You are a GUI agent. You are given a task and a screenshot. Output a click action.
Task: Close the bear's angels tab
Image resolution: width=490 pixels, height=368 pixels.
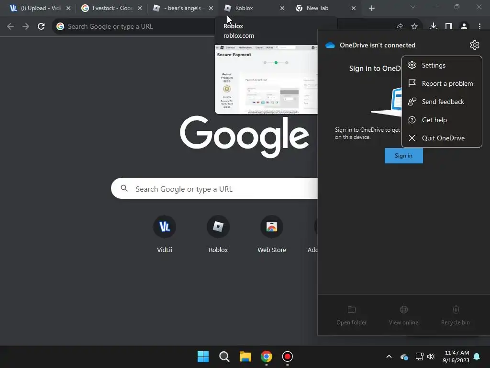click(211, 8)
